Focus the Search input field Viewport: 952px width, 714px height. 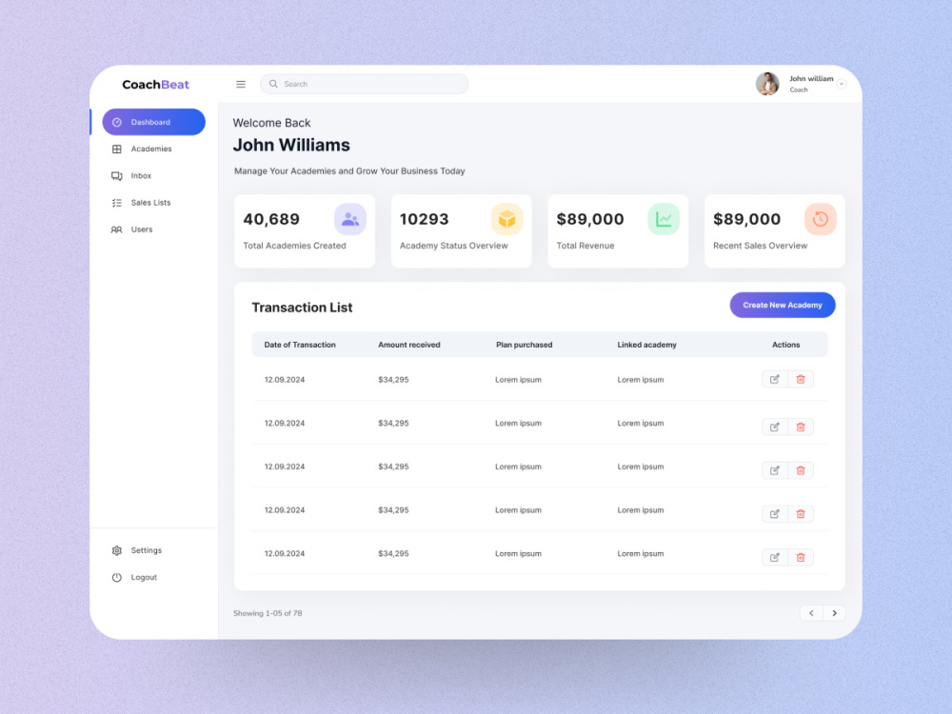coord(365,84)
